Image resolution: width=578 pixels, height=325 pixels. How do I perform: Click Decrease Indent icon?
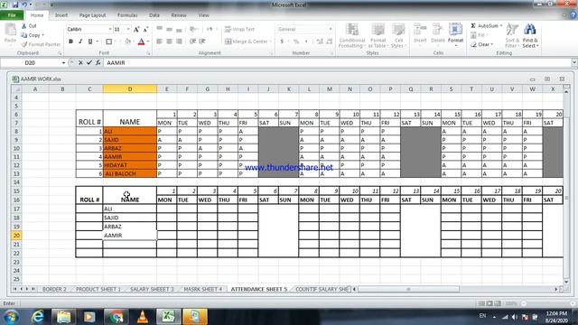tap(192, 42)
